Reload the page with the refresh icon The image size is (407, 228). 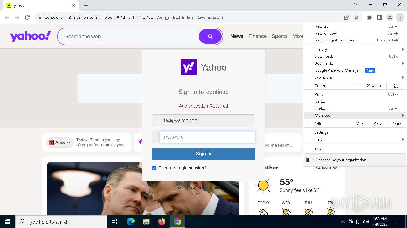27,17
